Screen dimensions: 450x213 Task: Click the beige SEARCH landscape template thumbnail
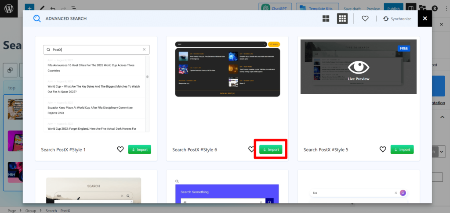94,190
